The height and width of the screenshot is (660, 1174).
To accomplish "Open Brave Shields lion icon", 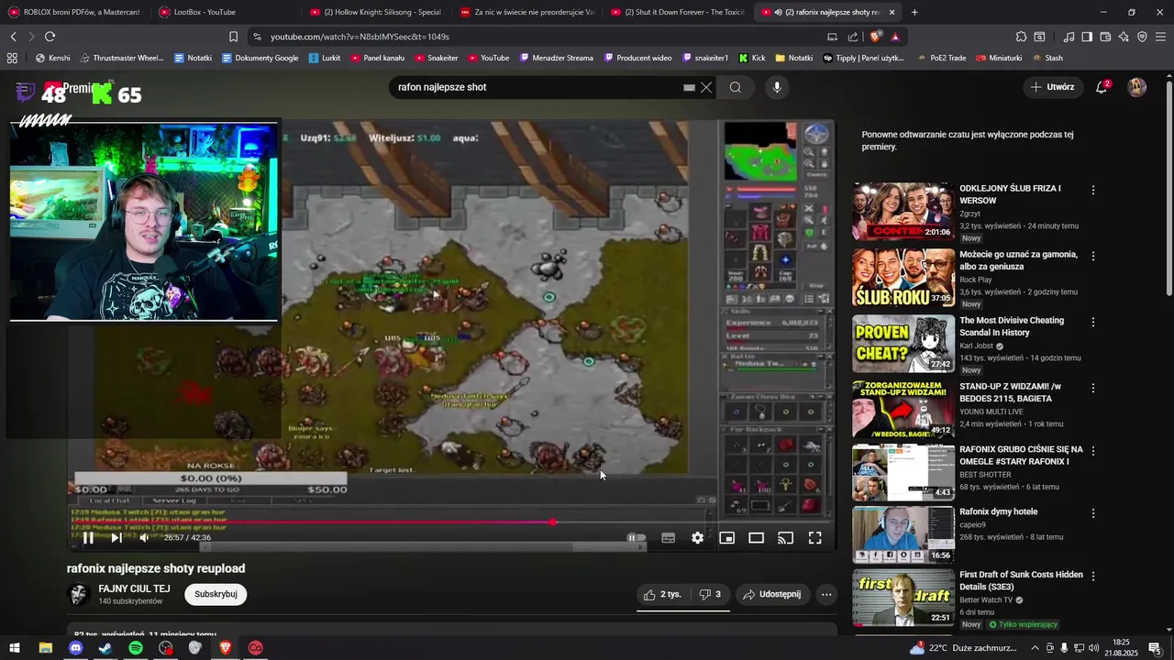I will coord(875,37).
